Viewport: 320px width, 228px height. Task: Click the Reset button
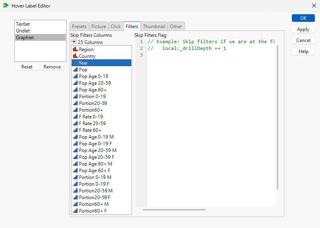tap(27, 67)
